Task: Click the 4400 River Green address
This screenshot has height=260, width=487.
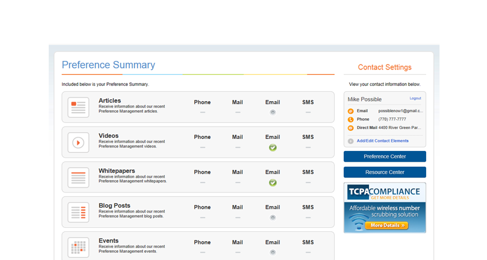Action: [400, 128]
